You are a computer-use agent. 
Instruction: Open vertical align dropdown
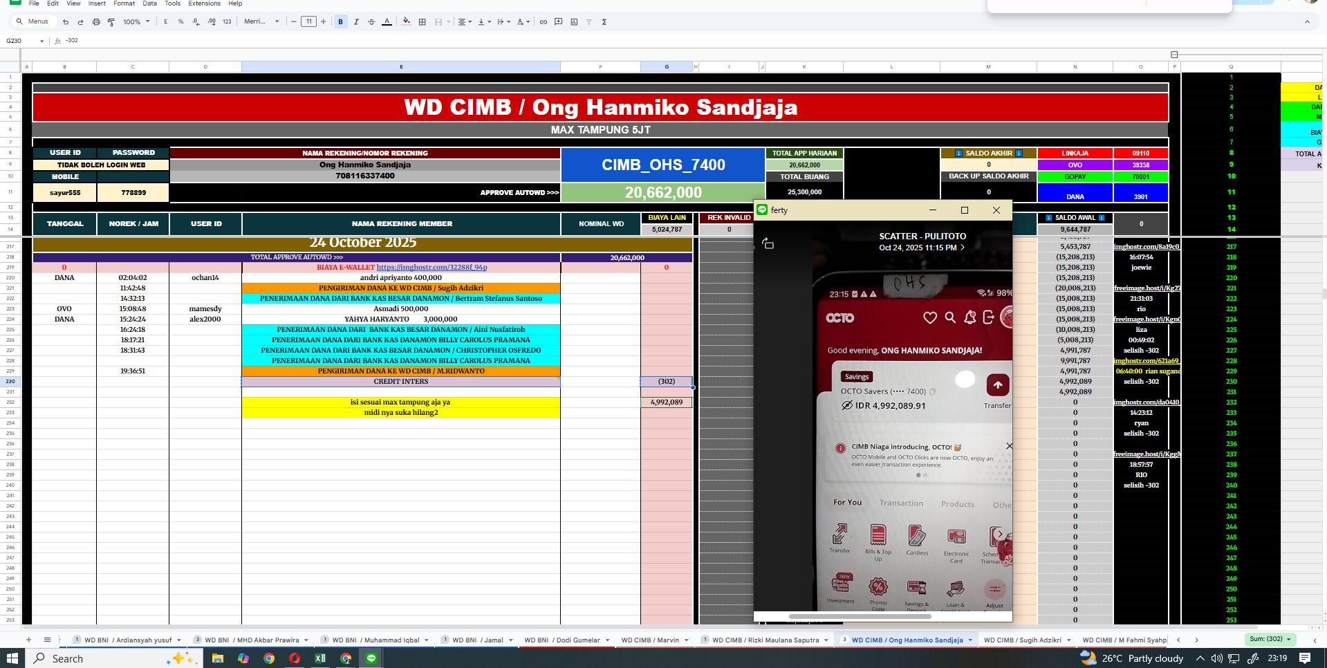[485, 22]
